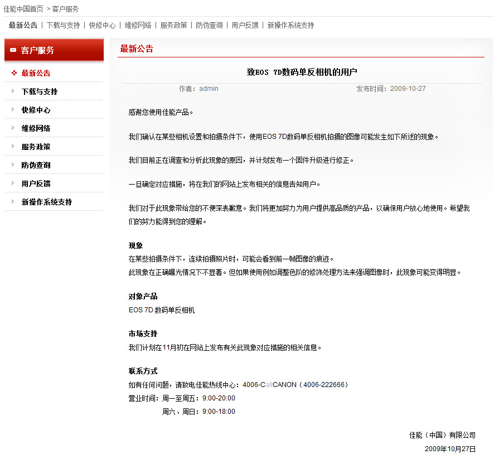Open 维修网络 in top navigation bar
The image size is (499, 464).
point(138,25)
